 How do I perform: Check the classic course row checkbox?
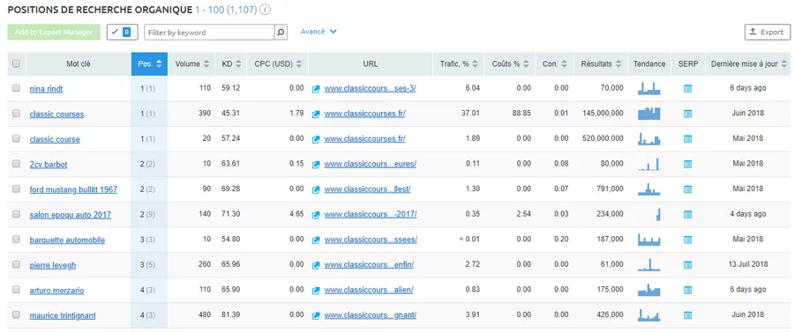pos(16,138)
